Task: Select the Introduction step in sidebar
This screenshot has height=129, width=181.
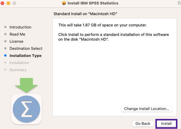Action: coord(20,27)
